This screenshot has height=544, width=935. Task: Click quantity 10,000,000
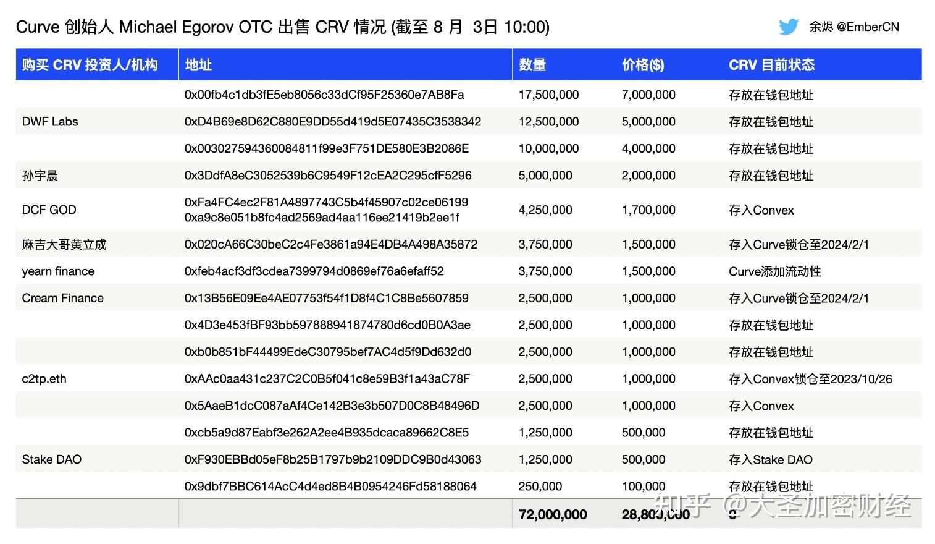click(549, 148)
